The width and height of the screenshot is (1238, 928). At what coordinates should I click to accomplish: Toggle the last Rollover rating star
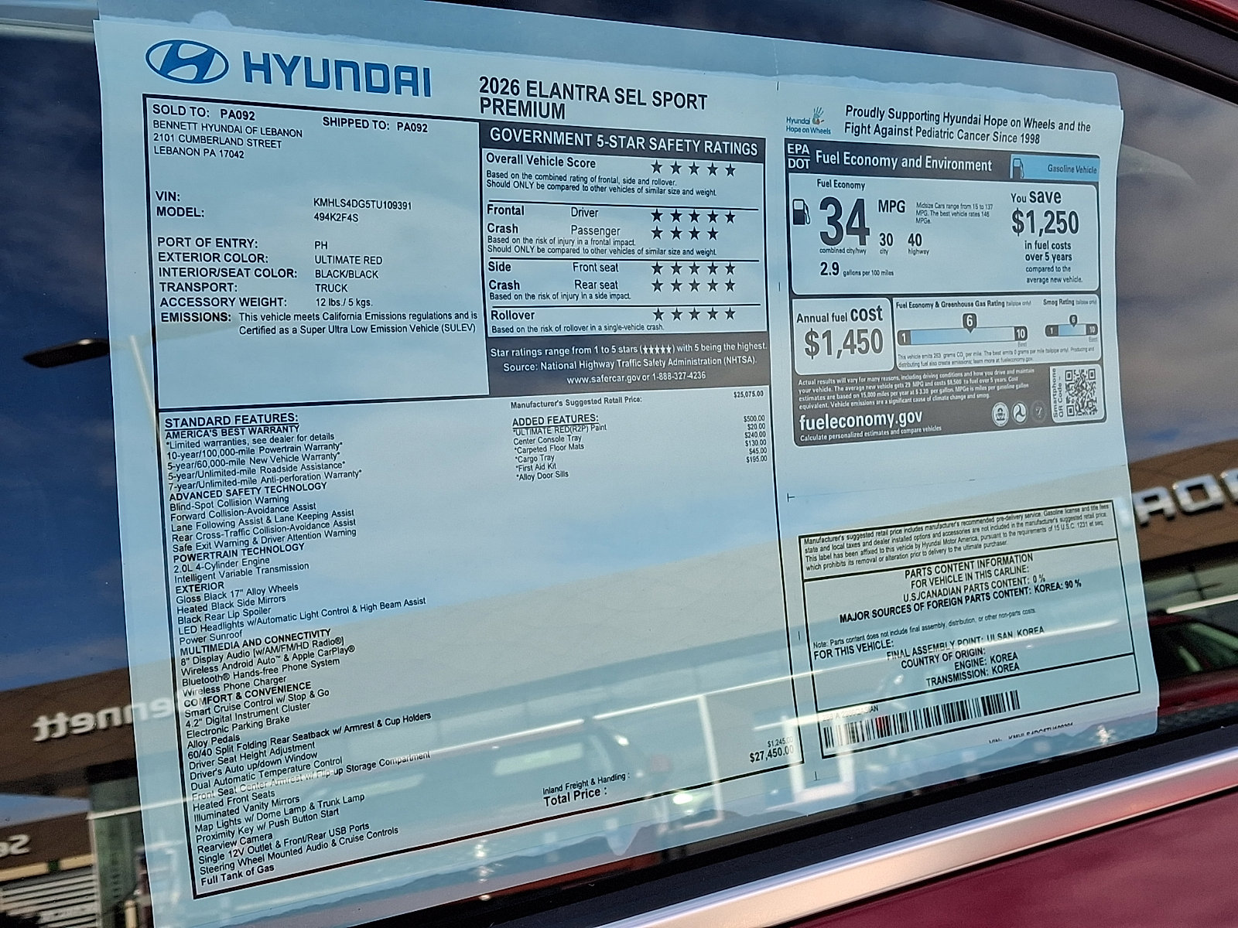(728, 313)
